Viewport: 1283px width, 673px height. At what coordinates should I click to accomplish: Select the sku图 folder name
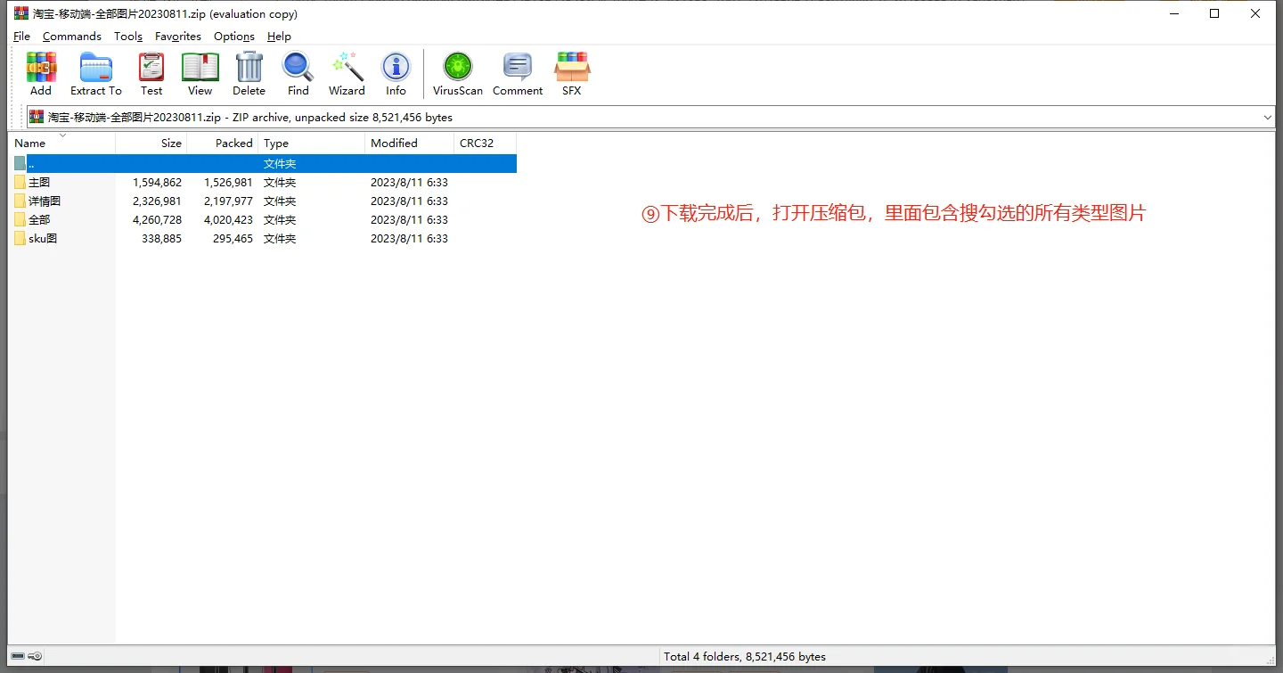tap(43, 239)
